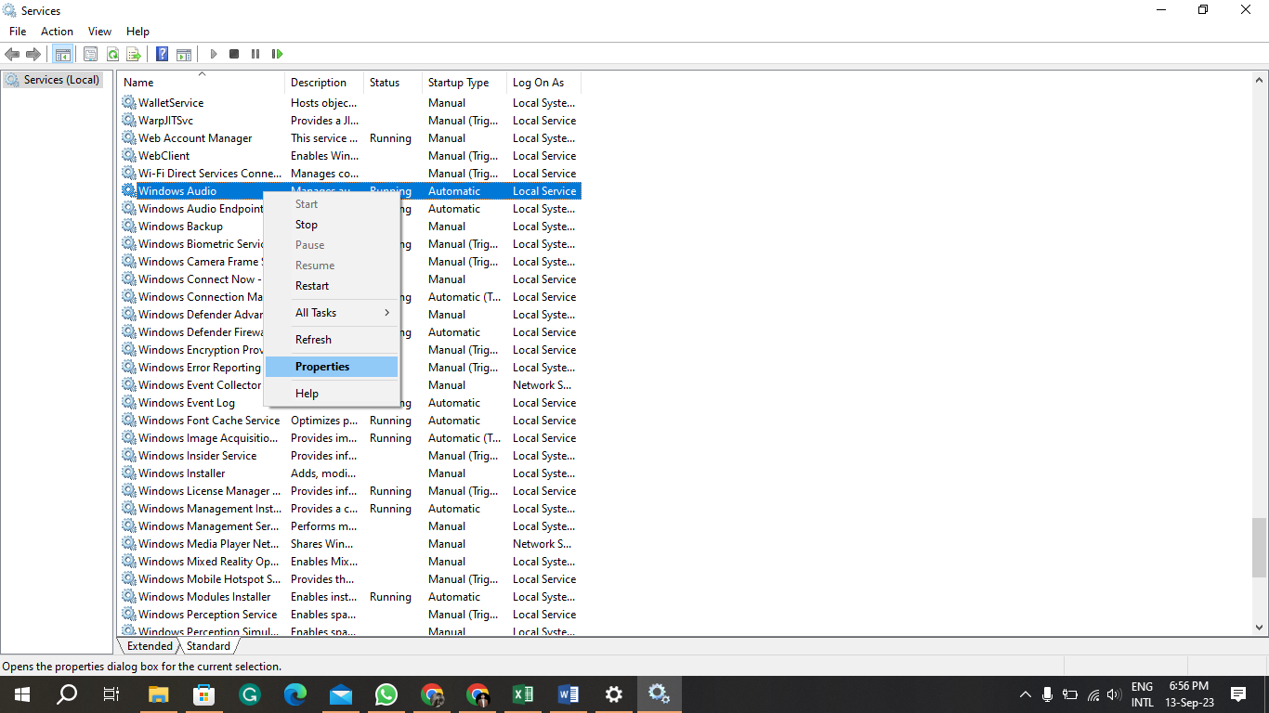The width and height of the screenshot is (1269, 713).
Task: Click the scrollbar up arrow in the services list
Action: click(x=1260, y=80)
